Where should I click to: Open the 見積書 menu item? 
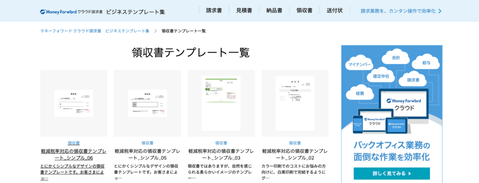244,10
